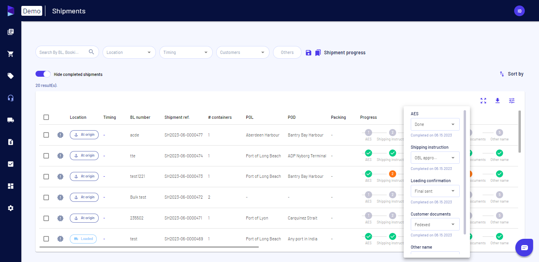Open the truck shipments sidebar icon

(11, 120)
